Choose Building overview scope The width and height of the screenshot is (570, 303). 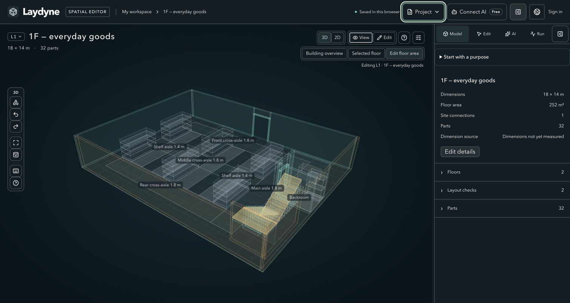click(325, 53)
